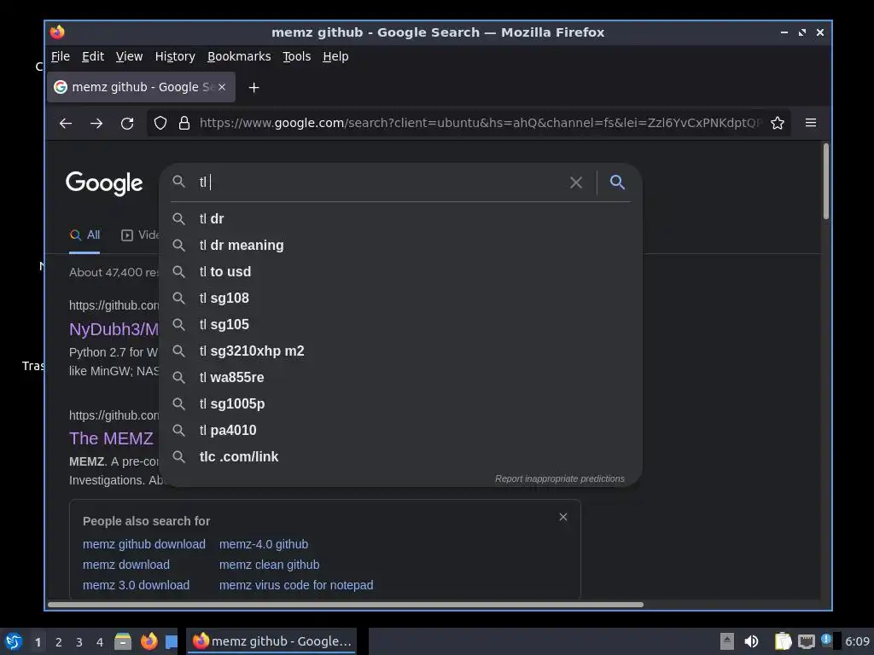The image size is (874, 655).
Task: Switch to workspace 3 in the taskbar
Action: pyautogui.click(x=79, y=642)
